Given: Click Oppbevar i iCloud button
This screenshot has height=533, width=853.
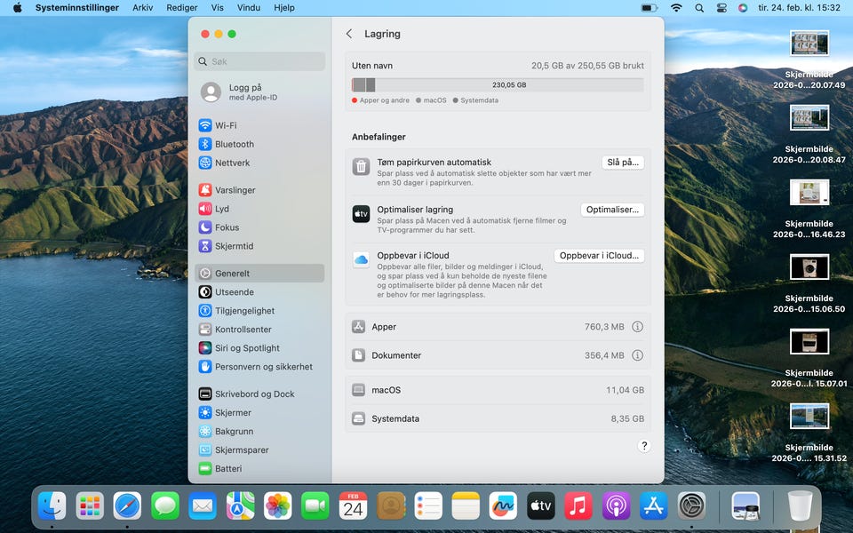Looking at the screenshot, I should pyautogui.click(x=599, y=256).
